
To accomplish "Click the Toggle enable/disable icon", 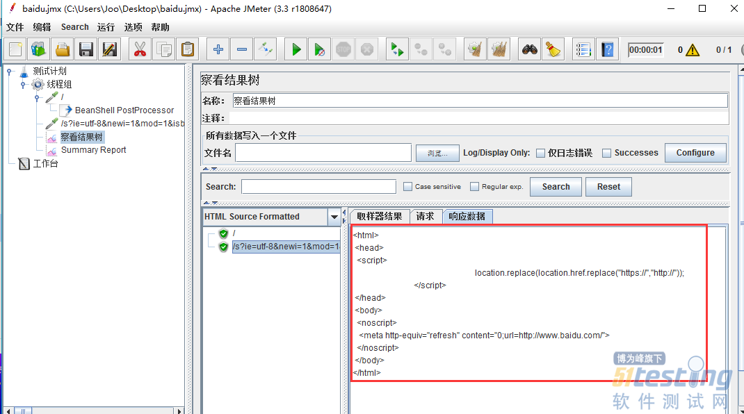I will pos(265,49).
